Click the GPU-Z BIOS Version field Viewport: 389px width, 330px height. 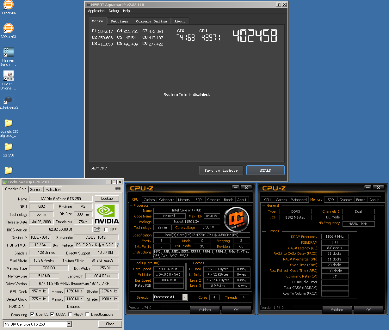(61, 229)
